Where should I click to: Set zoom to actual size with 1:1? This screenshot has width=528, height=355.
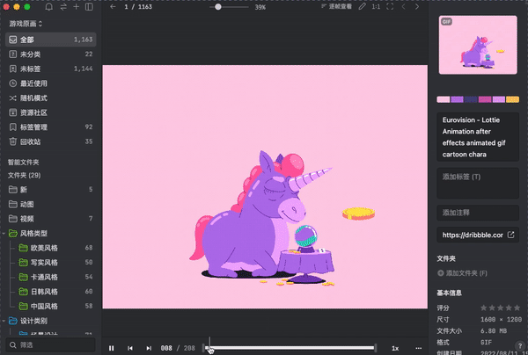click(x=376, y=7)
